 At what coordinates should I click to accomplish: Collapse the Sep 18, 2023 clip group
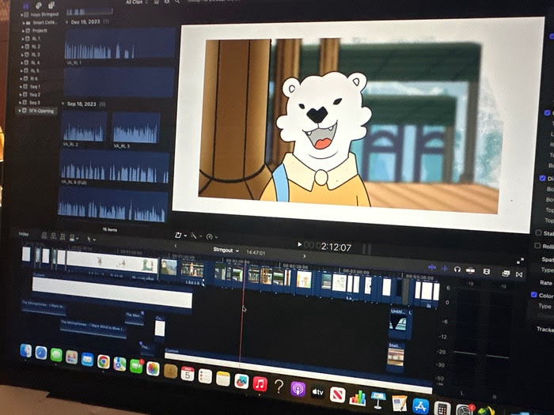point(63,104)
